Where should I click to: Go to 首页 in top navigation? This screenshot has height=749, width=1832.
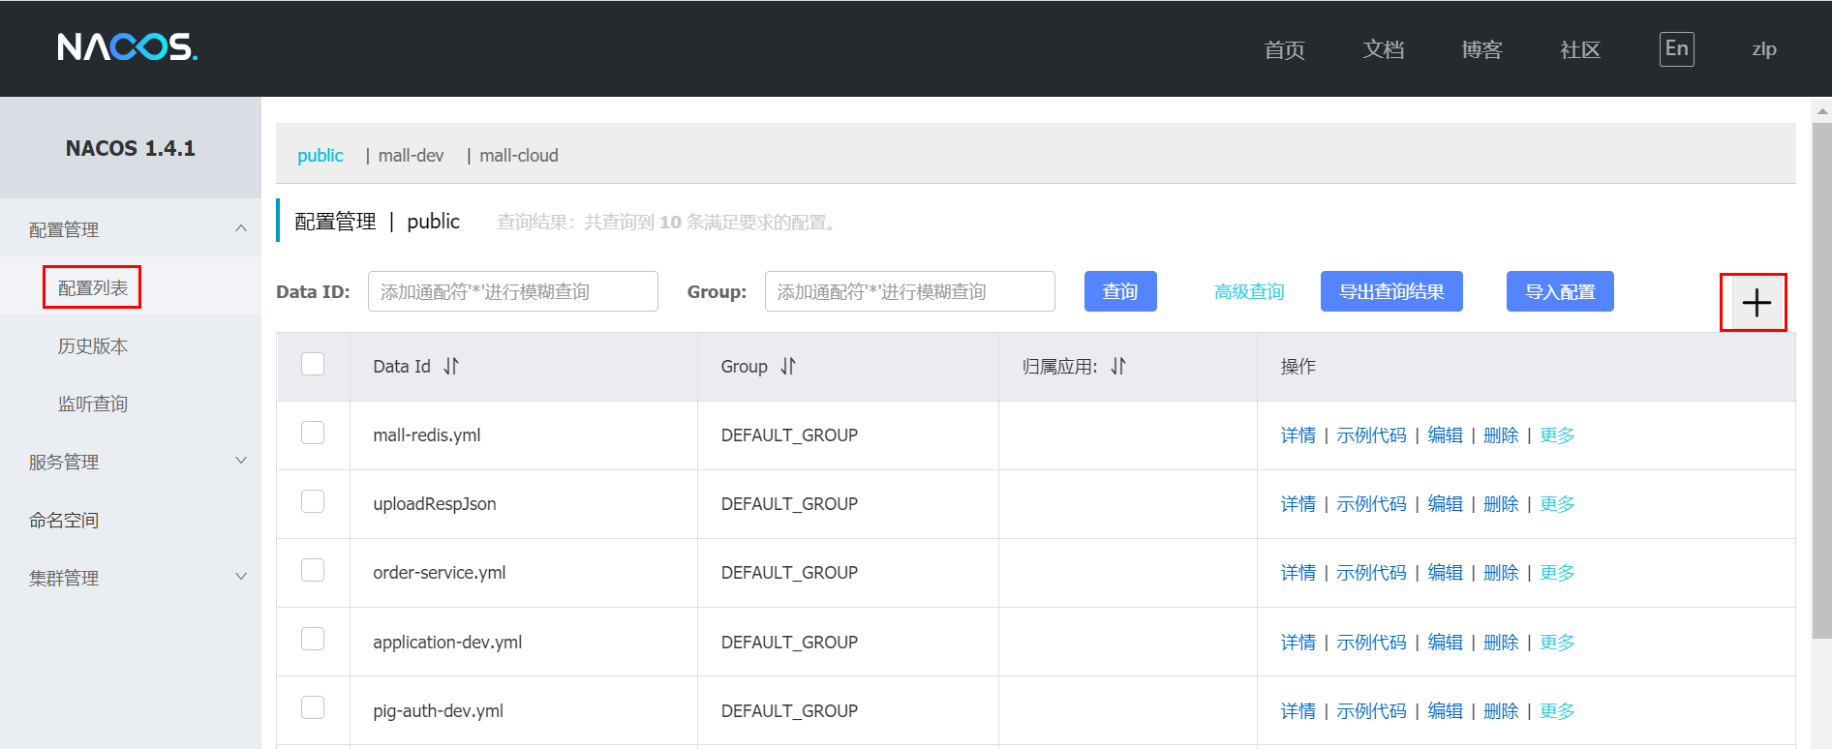coord(1284,49)
